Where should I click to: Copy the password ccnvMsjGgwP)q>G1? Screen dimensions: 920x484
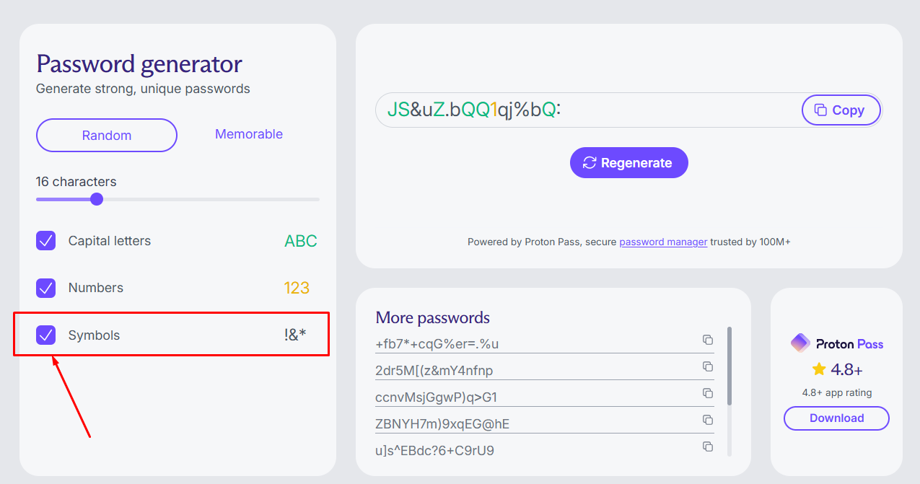pos(708,393)
